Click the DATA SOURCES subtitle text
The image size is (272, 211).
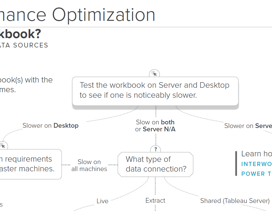[24, 45]
